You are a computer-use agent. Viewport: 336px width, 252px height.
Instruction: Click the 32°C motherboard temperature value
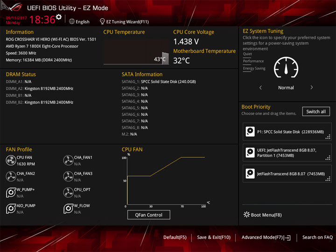tap(182, 61)
